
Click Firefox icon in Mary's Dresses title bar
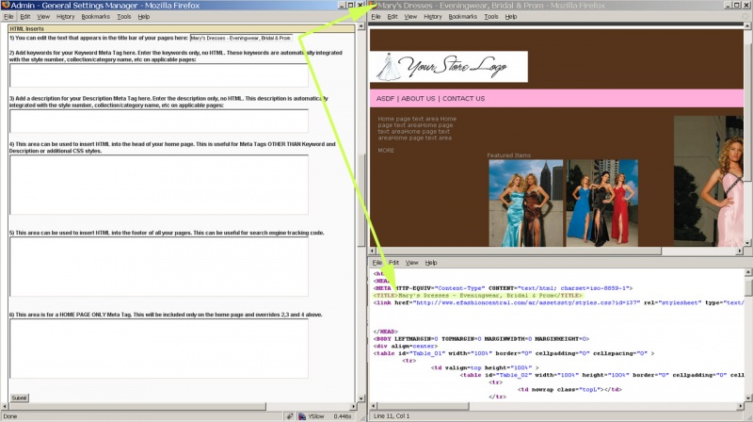click(373, 6)
